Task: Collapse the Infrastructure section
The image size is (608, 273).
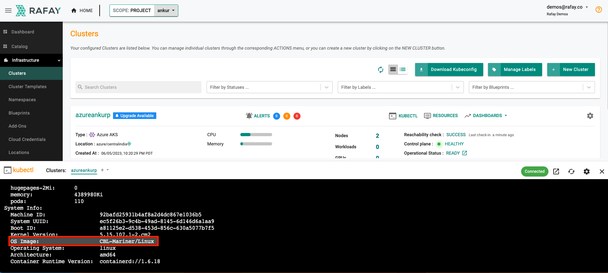Action: (31, 60)
